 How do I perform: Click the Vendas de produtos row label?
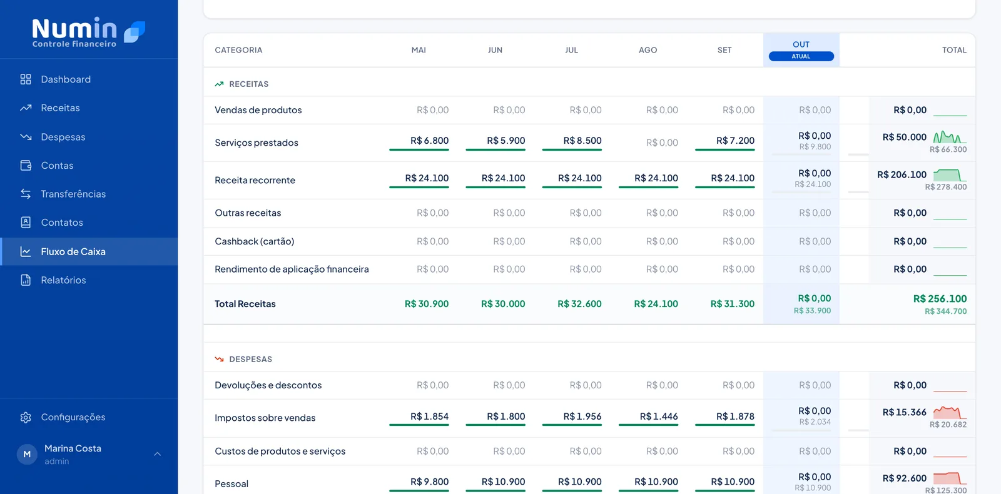point(258,110)
